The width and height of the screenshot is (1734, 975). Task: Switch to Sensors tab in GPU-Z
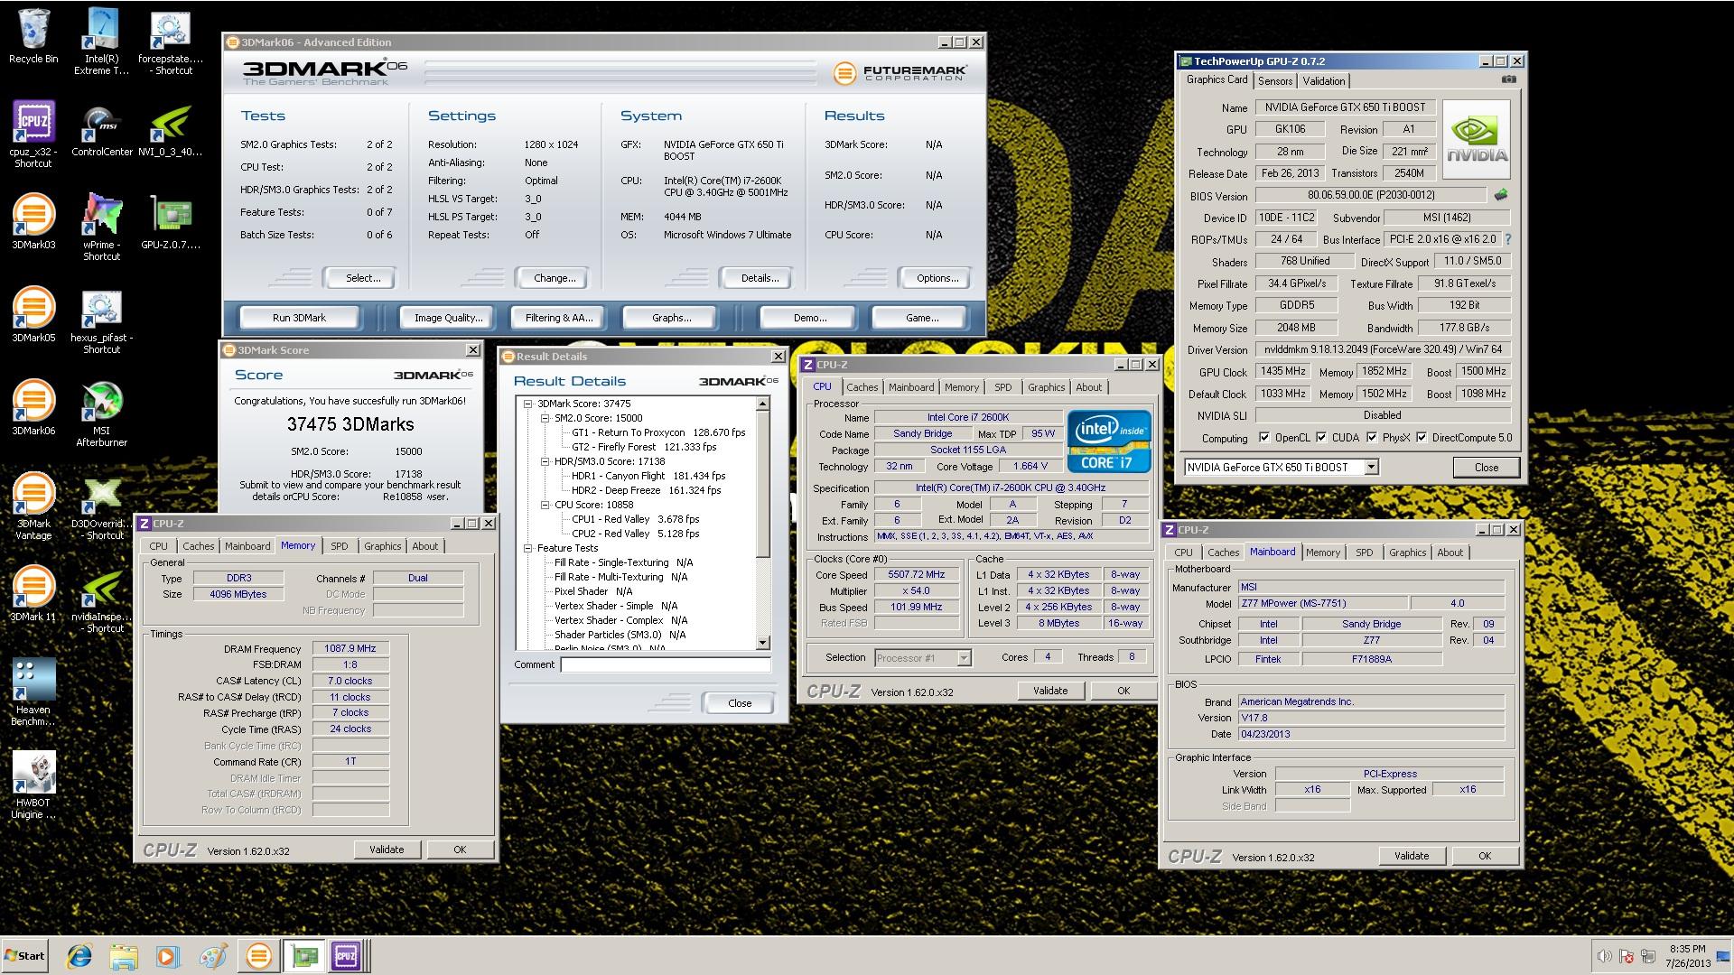click(x=1275, y=80)
